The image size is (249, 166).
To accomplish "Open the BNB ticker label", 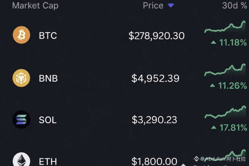I will tap(48, 78).
